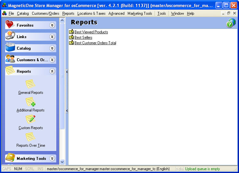The image size is (239, 173).
Task: Open the Best Customer Orders-Total link
Action: [x=95, y=43]
